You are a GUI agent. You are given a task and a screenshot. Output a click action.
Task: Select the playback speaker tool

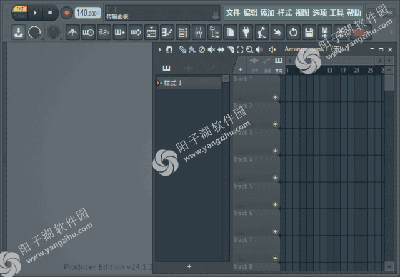click(259, 49)
